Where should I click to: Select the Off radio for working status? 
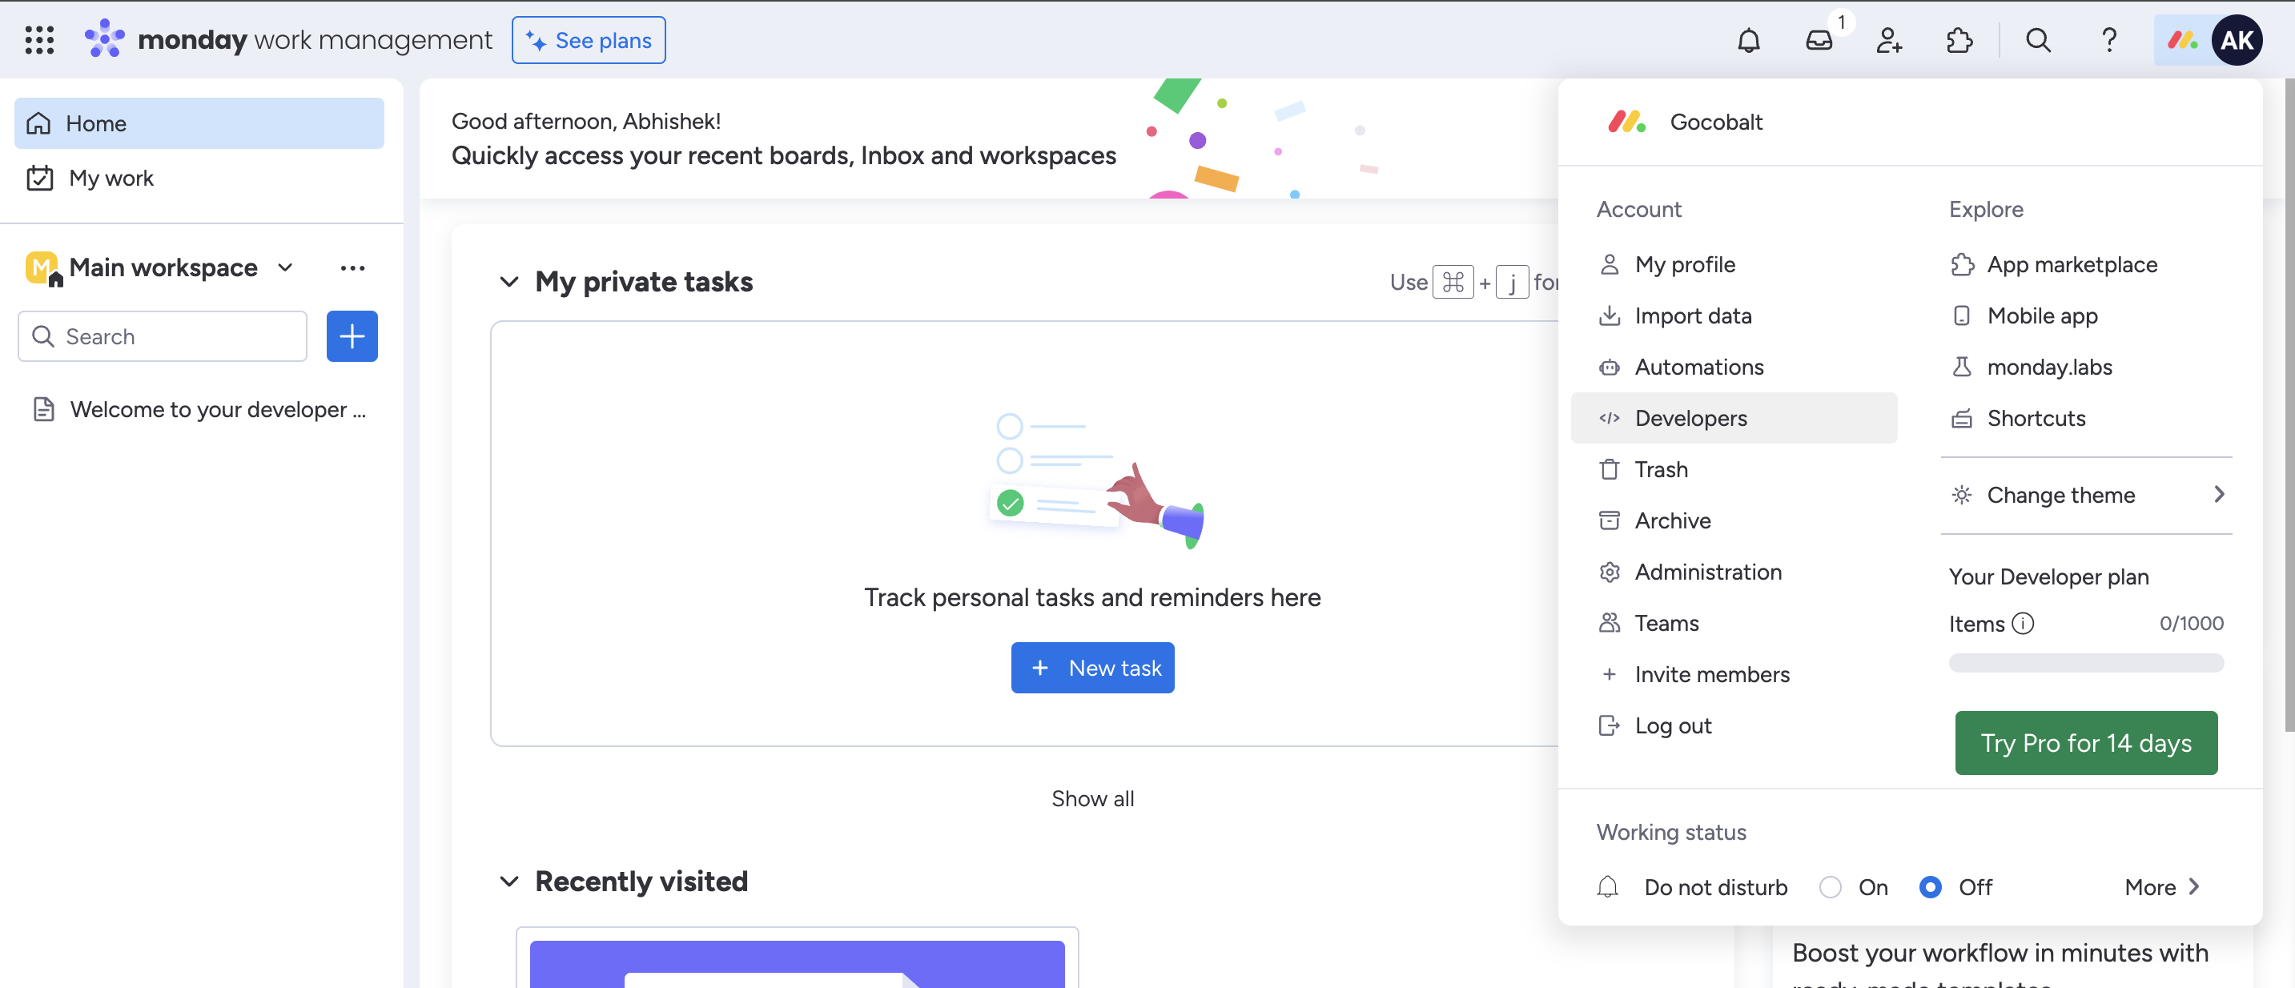pyautogui.click(x=1931, y=886)
